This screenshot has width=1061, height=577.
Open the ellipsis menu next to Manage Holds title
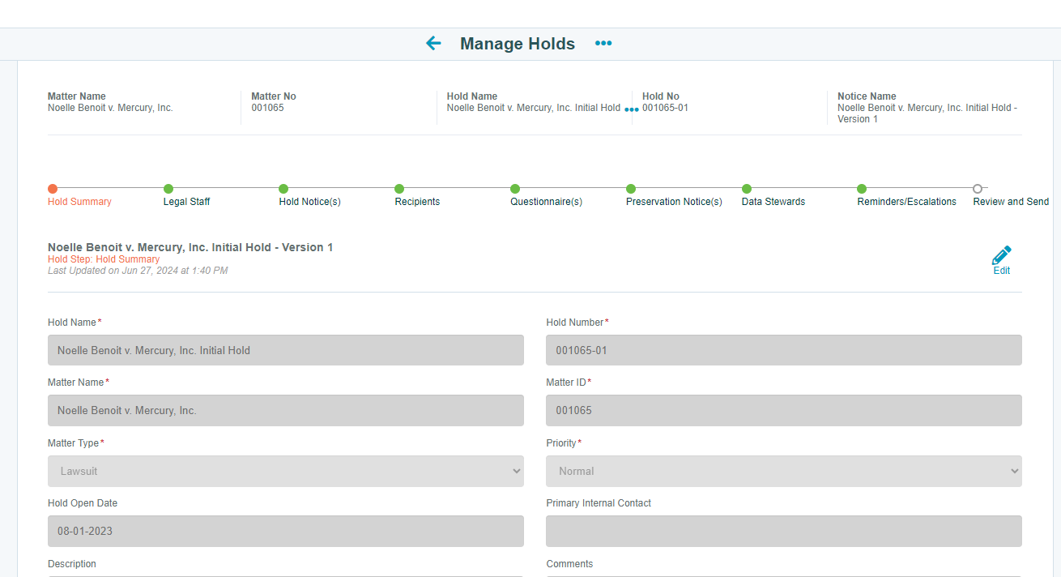pyautogui.click(x=603, y=44)
